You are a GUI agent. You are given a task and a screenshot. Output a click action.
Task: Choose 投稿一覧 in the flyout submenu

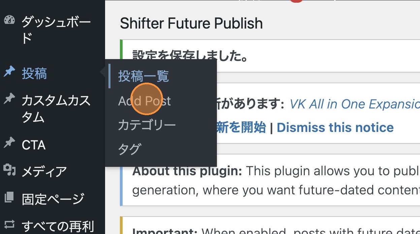click(x=143, y=77)
